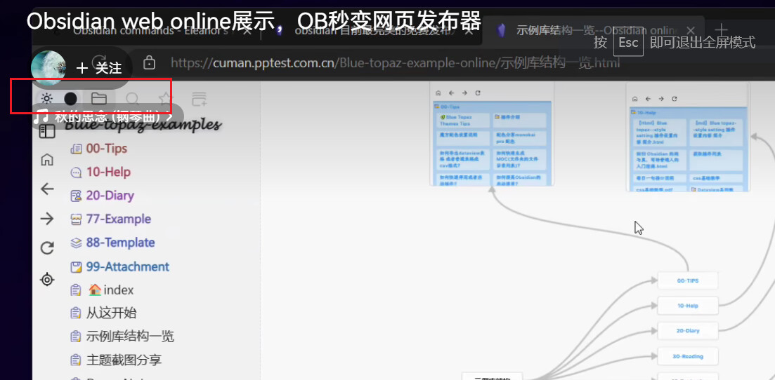Switch to dark mode with the black circle

(71, 98)
